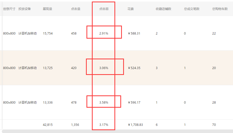The width and height of the screenshot is (233, 133).
Task: Select the 2.91% click-rate cell
Action: tap(104, 34)
